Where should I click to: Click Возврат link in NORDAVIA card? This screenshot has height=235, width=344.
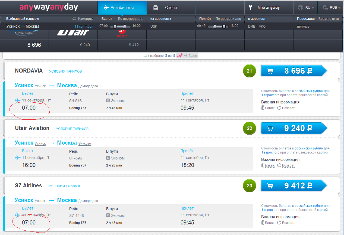click(x=288, y=108)
